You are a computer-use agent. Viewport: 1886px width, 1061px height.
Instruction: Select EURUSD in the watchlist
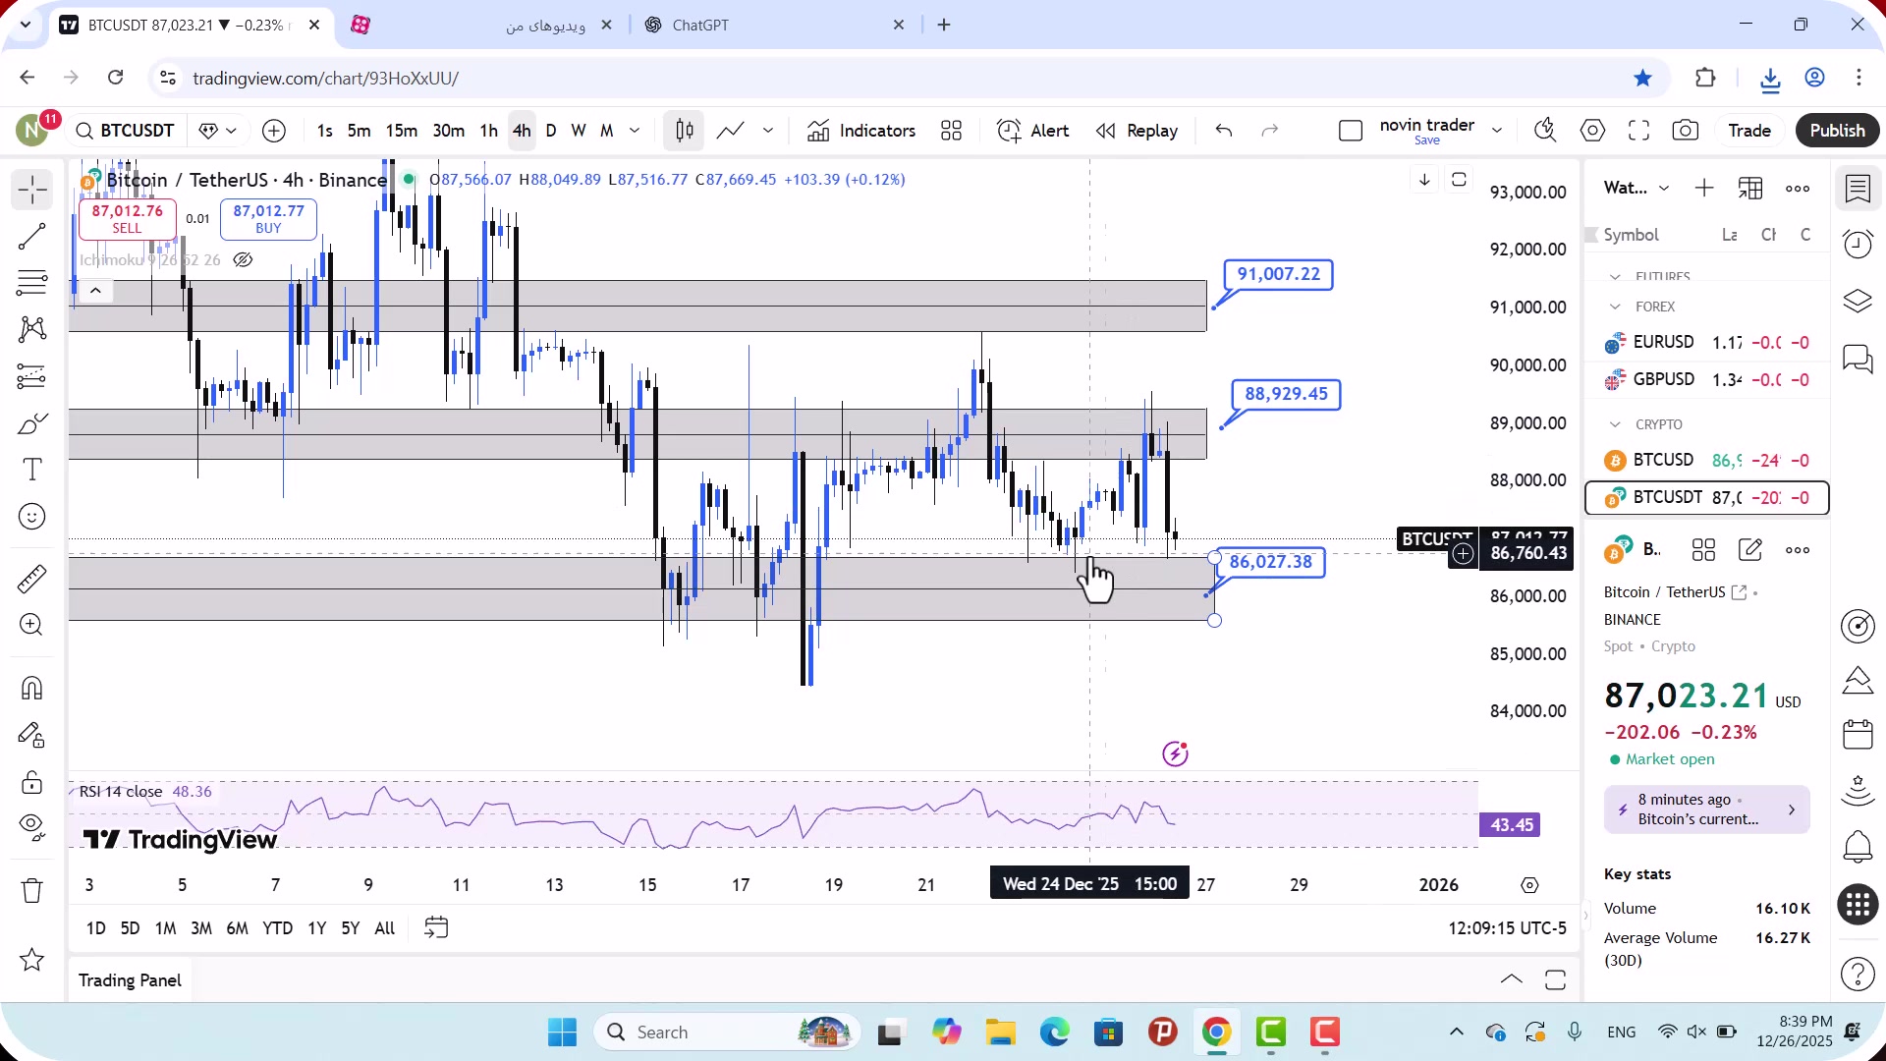click(x=1707, y=343)
